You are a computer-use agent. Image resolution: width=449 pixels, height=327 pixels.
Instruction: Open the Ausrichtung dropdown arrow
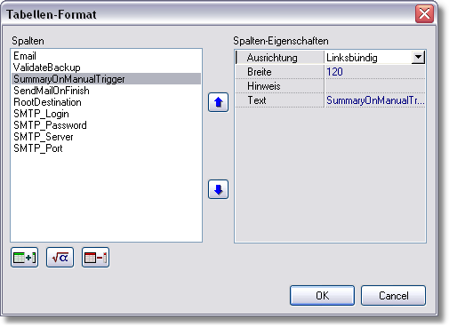tap(418, 57)
